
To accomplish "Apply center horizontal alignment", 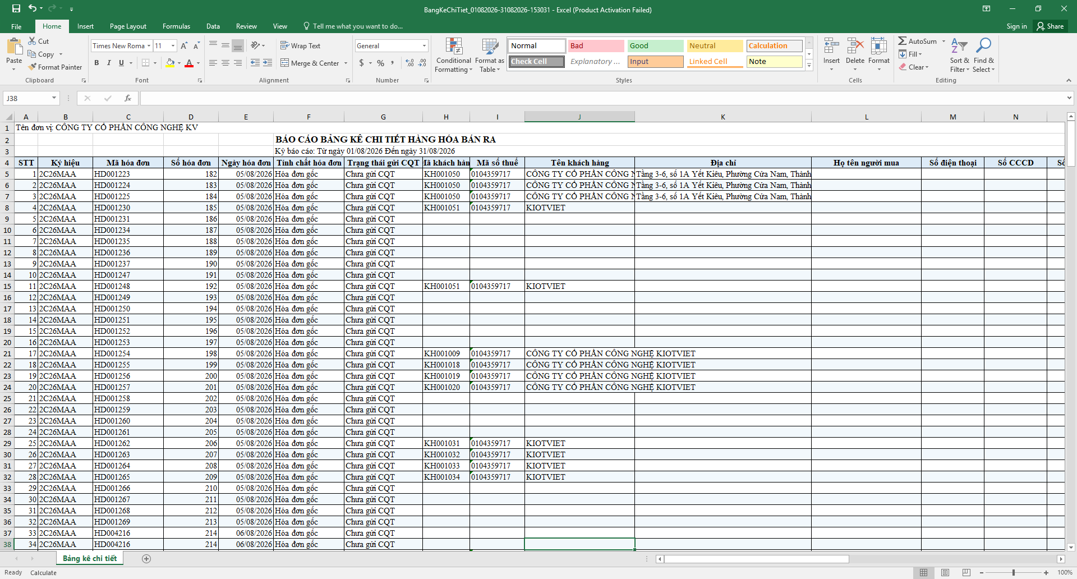I will click(225, 63).
